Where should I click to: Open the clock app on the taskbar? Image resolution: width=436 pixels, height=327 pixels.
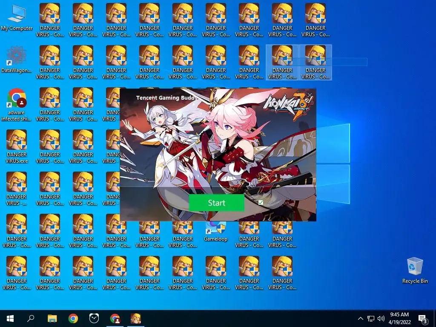94,318
